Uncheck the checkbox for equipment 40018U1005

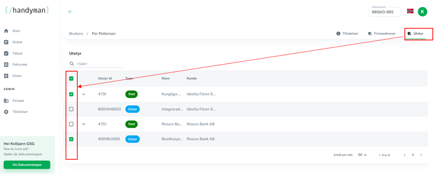[x=71, y=139]
